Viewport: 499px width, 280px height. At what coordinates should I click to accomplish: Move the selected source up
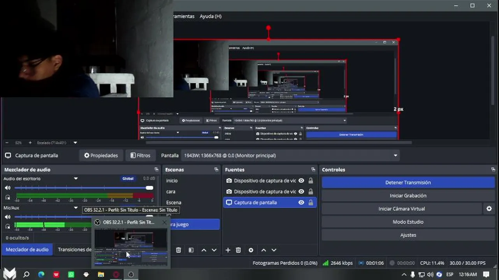point(264,250)
